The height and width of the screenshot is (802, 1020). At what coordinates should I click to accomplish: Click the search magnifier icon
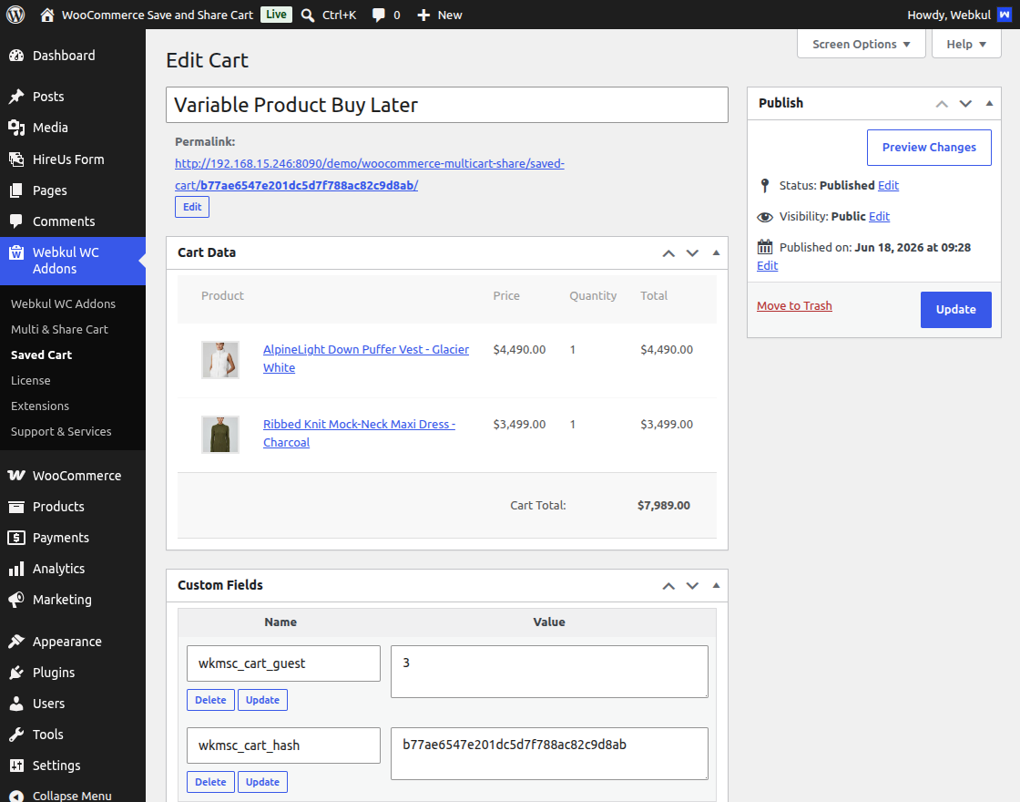[x=308, y=15]
